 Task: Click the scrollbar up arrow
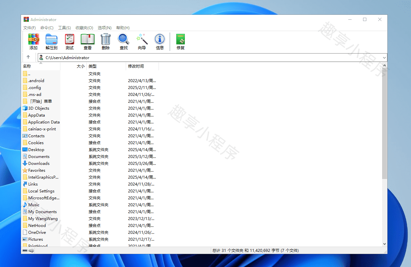coord(385,65)
